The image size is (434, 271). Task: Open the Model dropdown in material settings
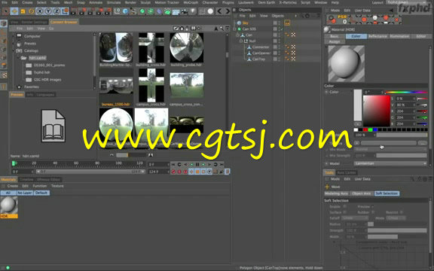390,163
